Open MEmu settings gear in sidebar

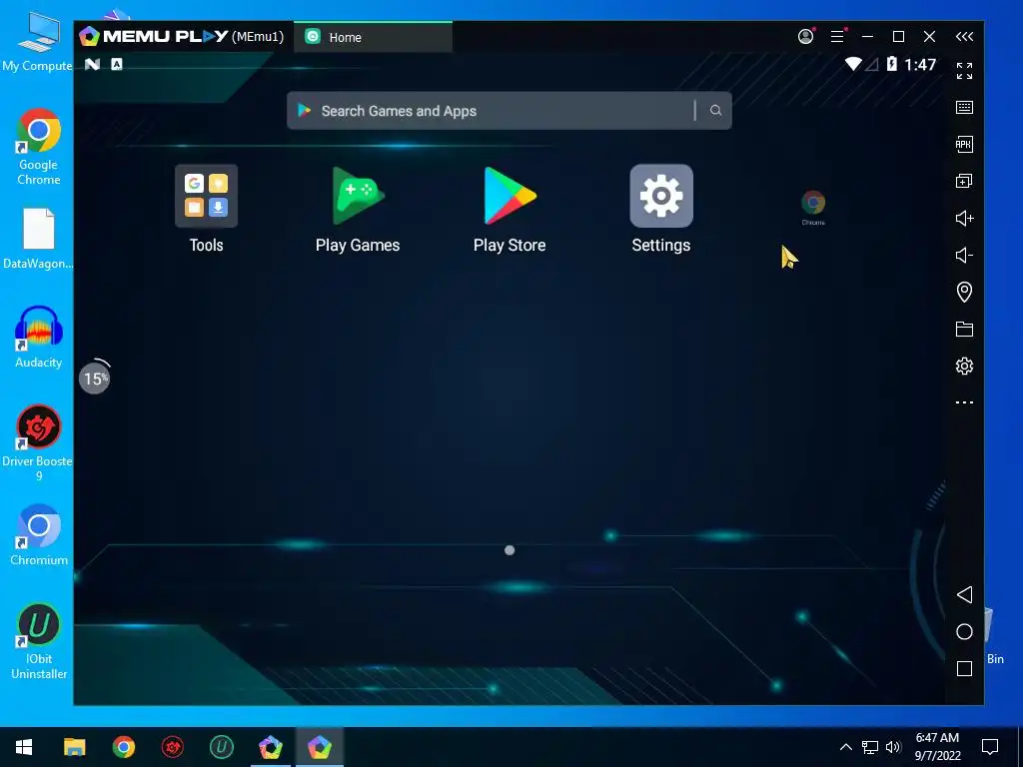pos(964,366)
